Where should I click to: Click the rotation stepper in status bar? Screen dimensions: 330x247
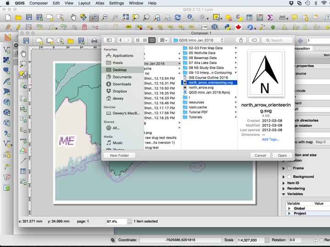[x=315, y=240]
